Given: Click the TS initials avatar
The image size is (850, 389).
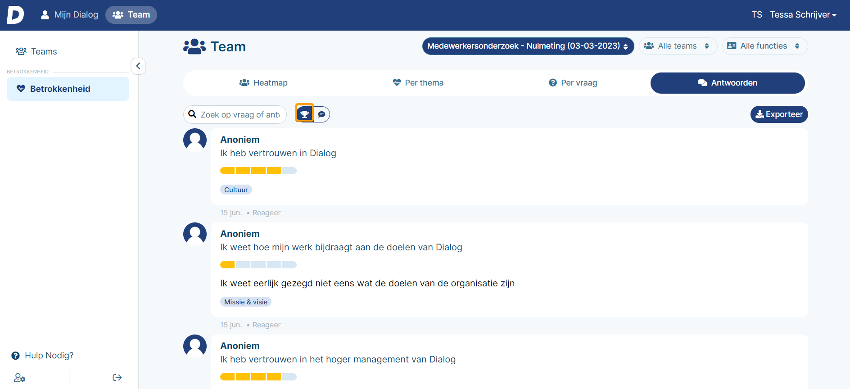Looking at the screenshot, I should [x=757, y=15].
